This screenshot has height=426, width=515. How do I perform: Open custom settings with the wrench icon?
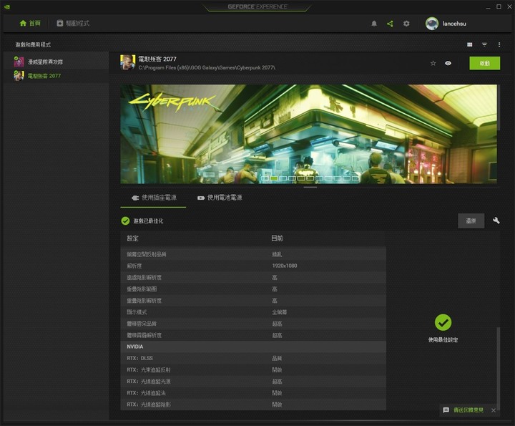pyautogui.click(x=496, y=221)
